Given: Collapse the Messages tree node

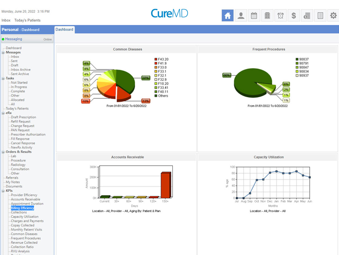Looking at the screenshot, I should point(3,53).
